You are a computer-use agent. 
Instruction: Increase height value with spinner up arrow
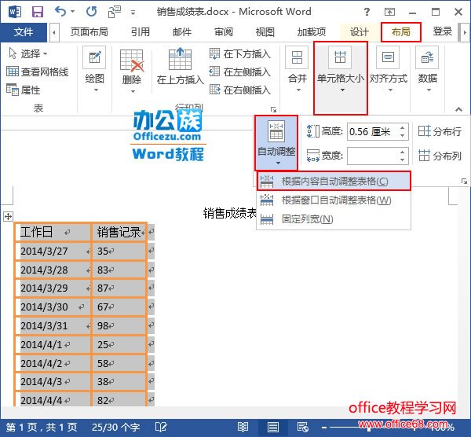click(402, 128)
